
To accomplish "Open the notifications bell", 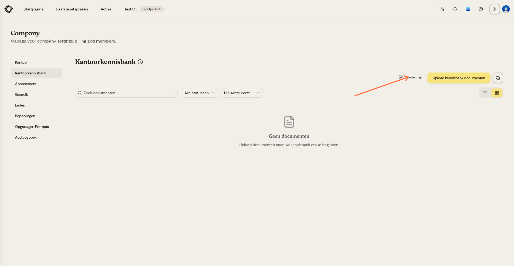I will coord(455,9).
